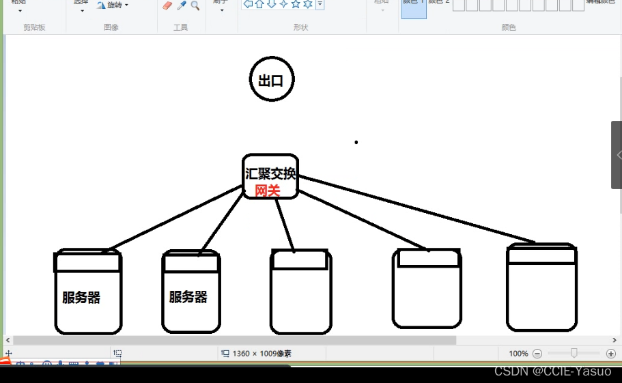Pick the down arrow shape
This screenshot has width=622, height=383.
point(271,4)
